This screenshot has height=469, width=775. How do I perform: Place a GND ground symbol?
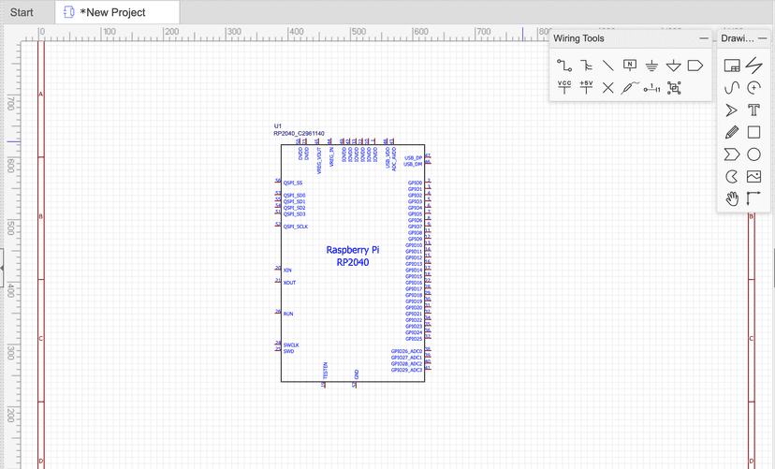click(x=652, y=65)
